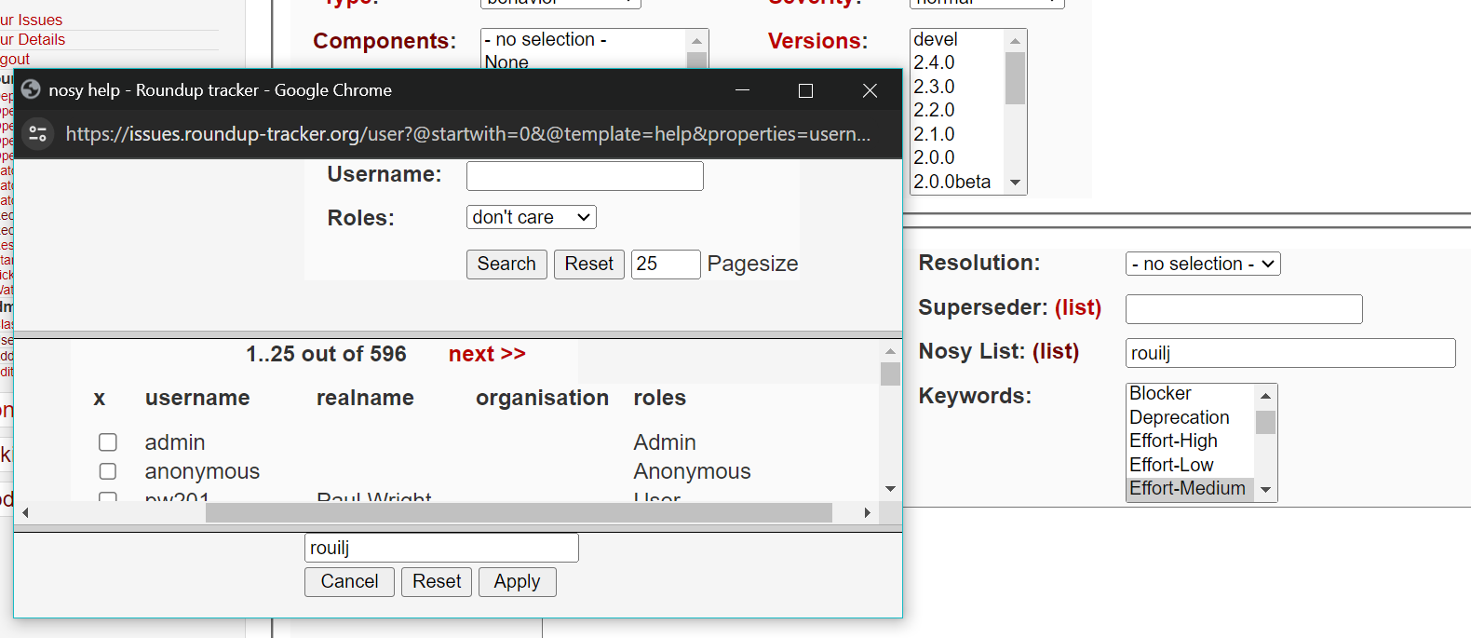The height and width of the screenshot is (638, 1471).
Task: Click the realname column header
Action: (365, 398)
